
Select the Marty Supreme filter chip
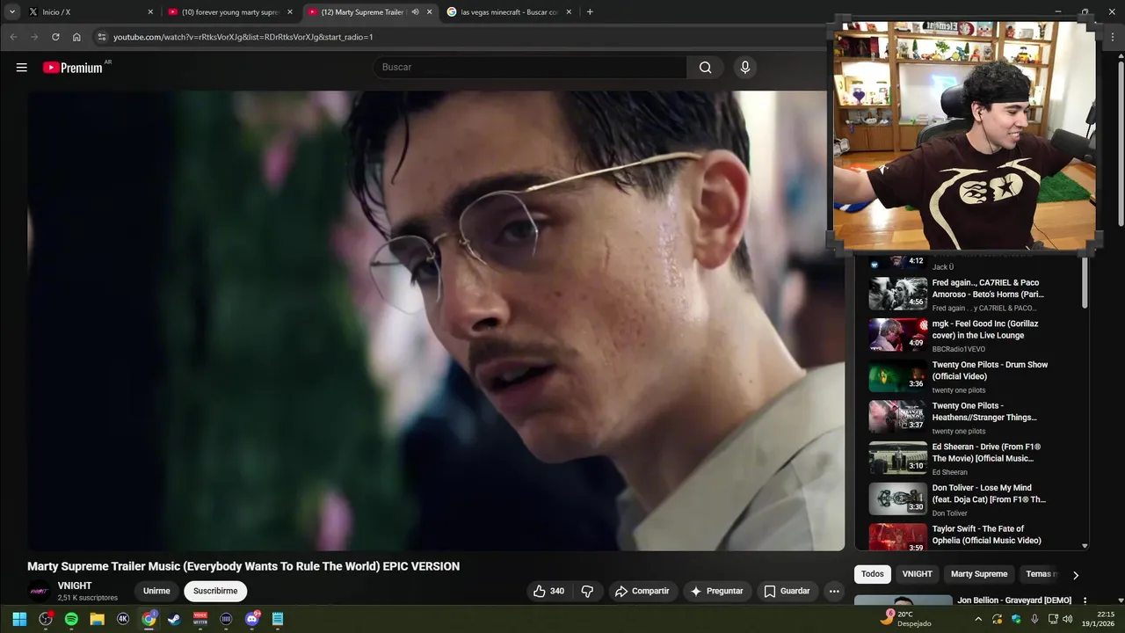(979, 574)
